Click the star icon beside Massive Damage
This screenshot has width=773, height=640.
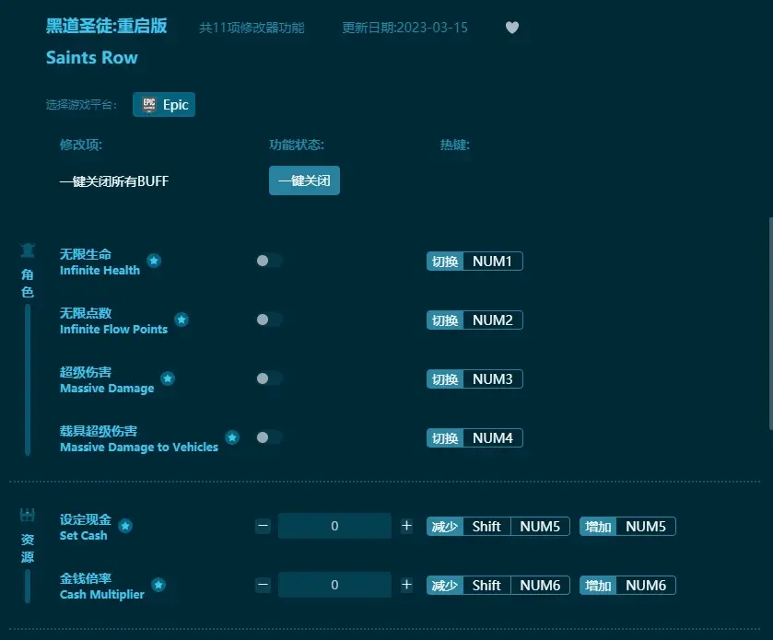(x=167, y=378)
